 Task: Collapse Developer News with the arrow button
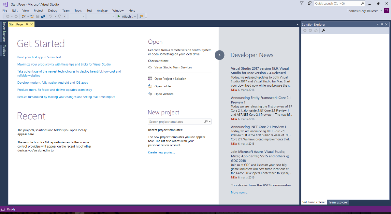(220, 55)
